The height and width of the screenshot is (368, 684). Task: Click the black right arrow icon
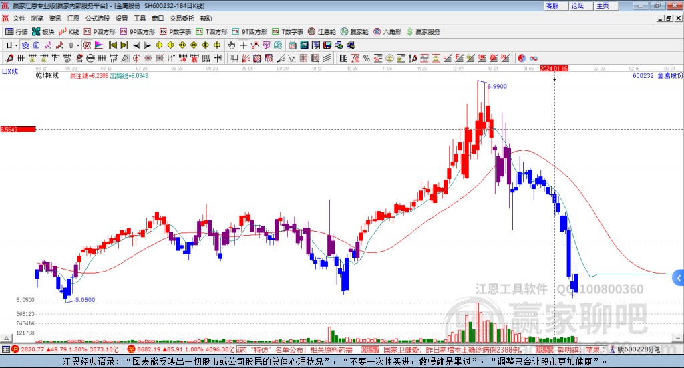(148, 45)
